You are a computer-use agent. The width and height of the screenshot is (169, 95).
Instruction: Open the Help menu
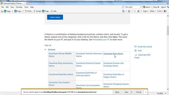[x=32, y=7]
